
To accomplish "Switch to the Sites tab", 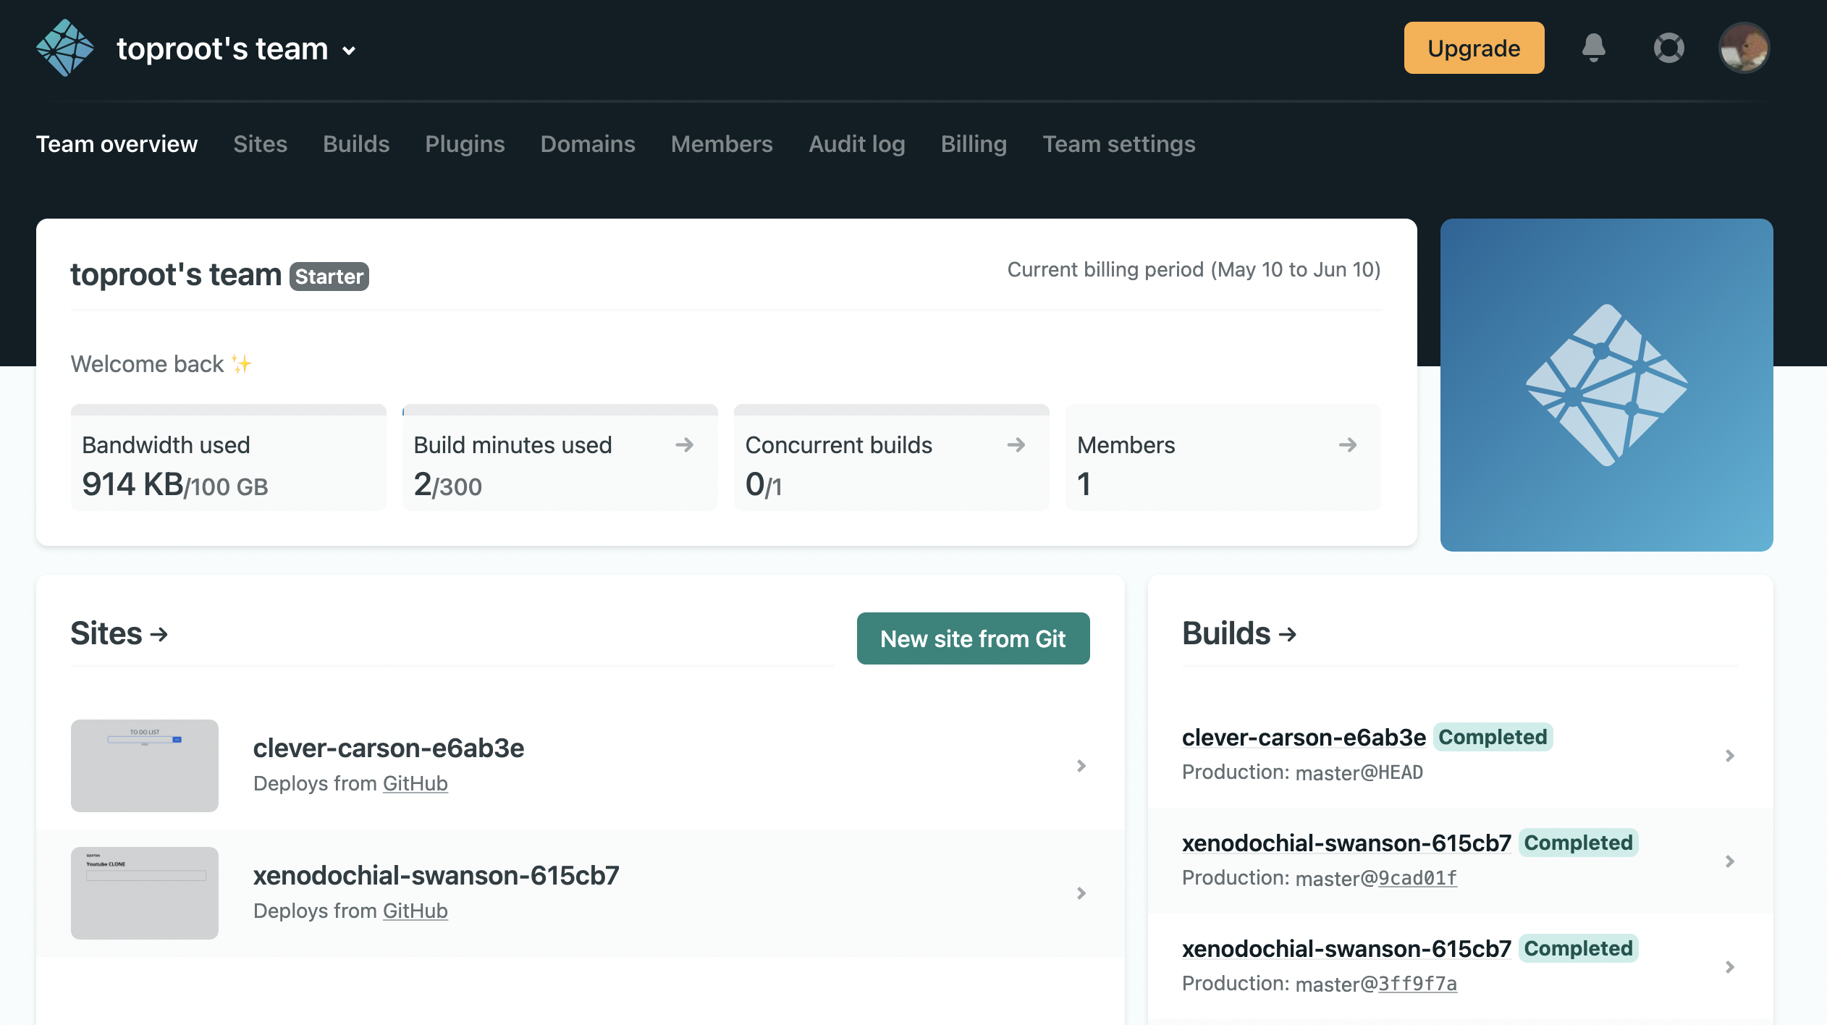I will (x=260, y=144).
